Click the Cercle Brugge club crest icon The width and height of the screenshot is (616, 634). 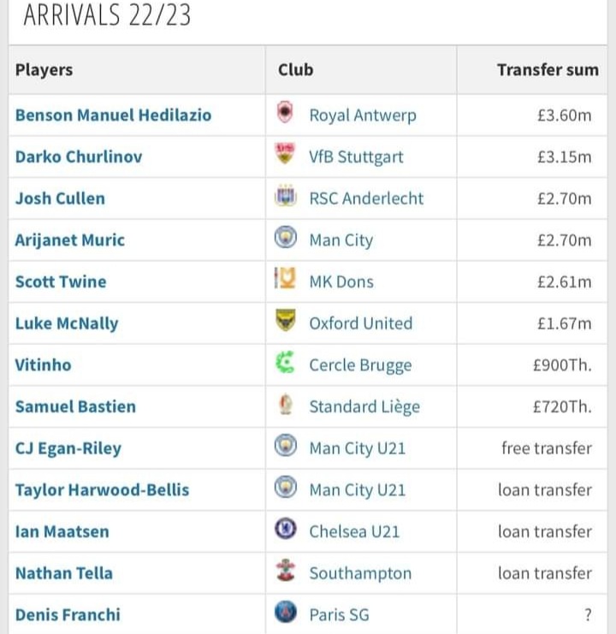286,364
